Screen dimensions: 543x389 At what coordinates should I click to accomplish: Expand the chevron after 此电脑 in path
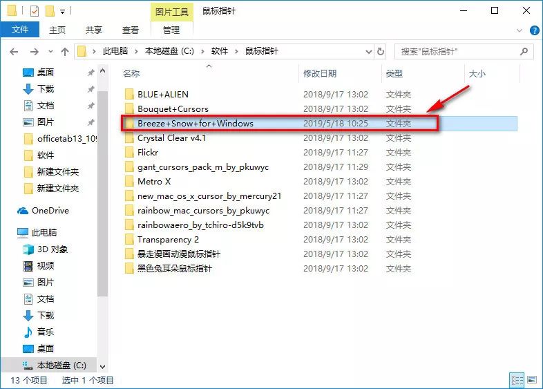[x=136, y=52]
